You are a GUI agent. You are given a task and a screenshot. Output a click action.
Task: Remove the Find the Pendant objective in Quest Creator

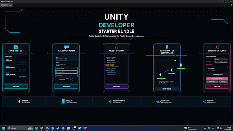point(228,69)
